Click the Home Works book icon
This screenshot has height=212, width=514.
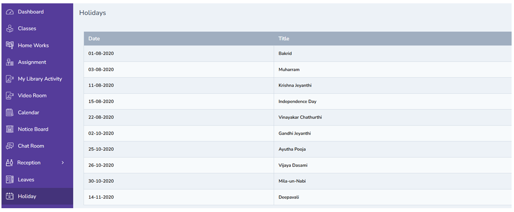pos(10,45)
